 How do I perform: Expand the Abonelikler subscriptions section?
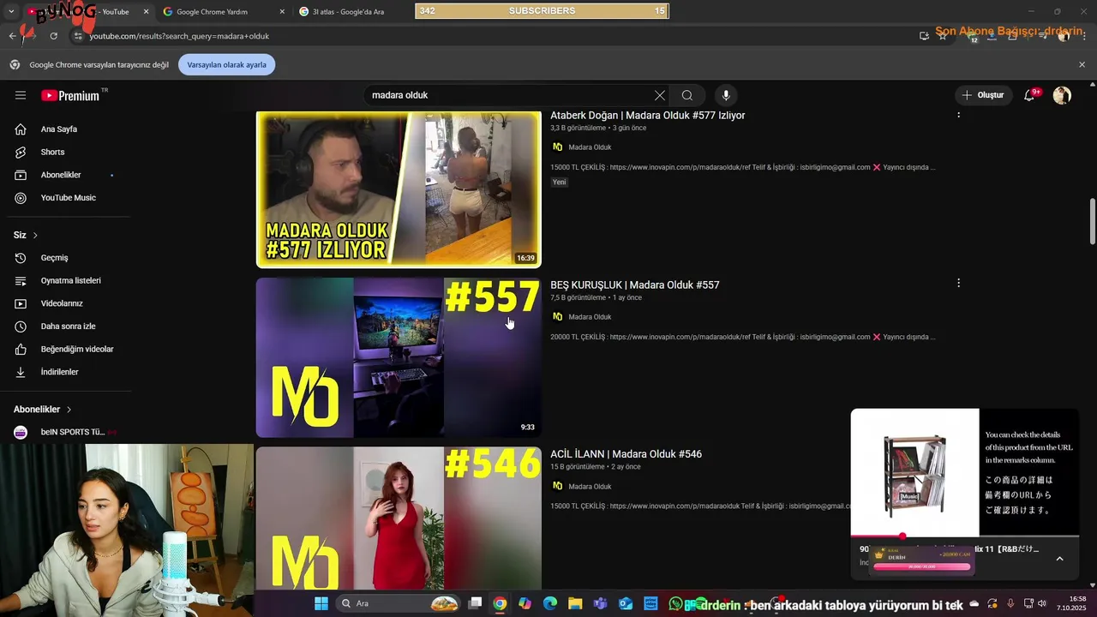click(x=43, y=410)
